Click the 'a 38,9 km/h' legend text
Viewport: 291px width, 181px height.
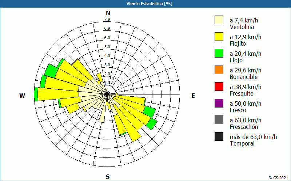[x=246, y=87]
